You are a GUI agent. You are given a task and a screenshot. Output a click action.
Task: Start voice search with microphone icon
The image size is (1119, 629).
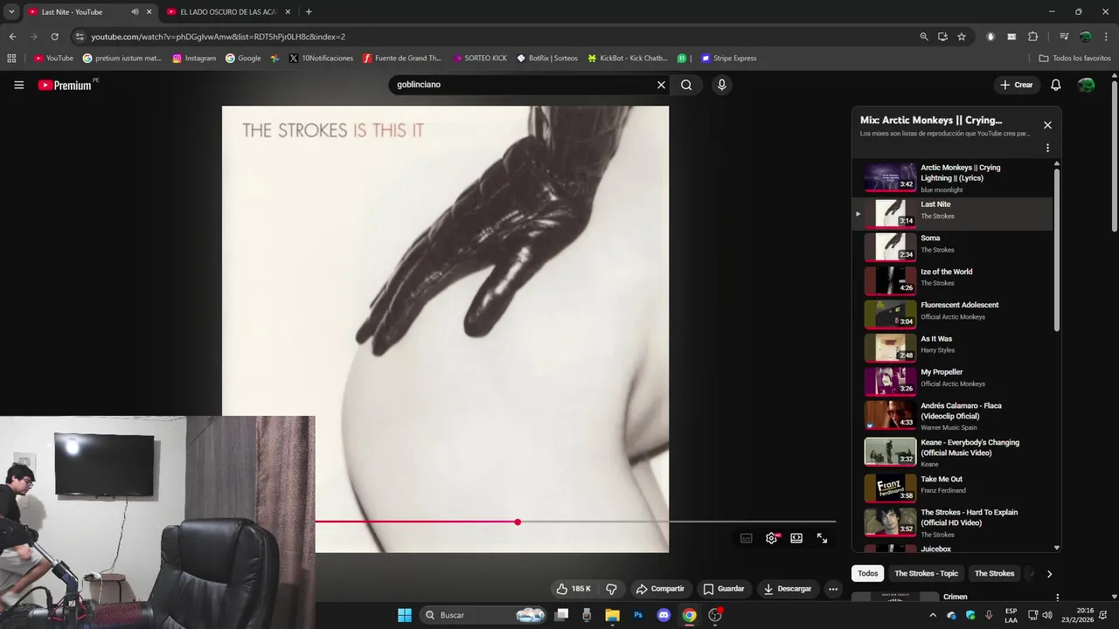click(721, 85)
